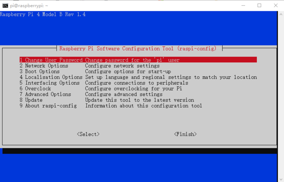
Task: Click 'Information about this configuration tool' text
Action: click(x=144, y=106)
